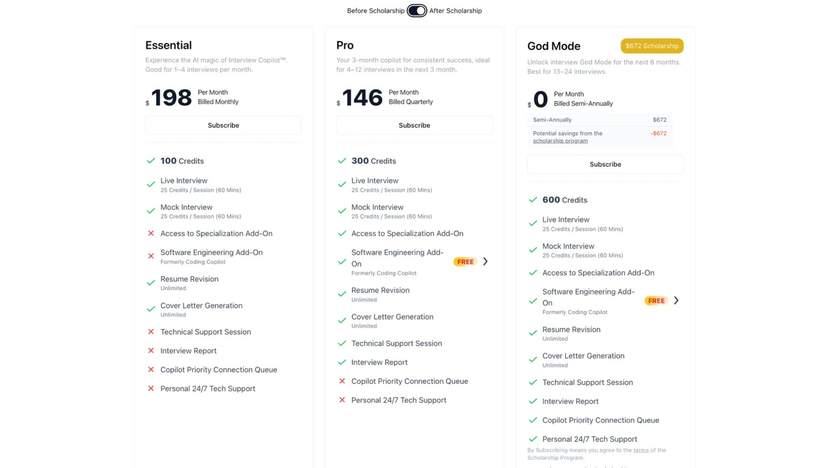Image resolution: width=832 pixels, height=468 pixels.
Task: Click the FREE badge in Pro plan
Action: pyautogui.click(x=465, y=262)
